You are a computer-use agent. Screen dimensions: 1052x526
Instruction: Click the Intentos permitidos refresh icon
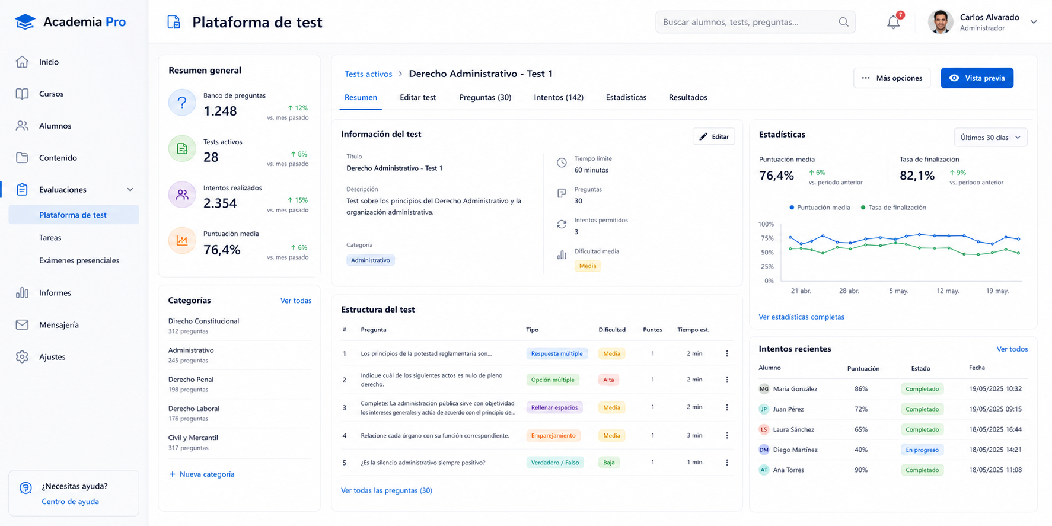pos(562,224)
